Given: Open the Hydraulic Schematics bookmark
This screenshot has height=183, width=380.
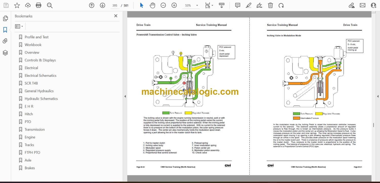Looking at the screenshot, I should click(41, 99).
